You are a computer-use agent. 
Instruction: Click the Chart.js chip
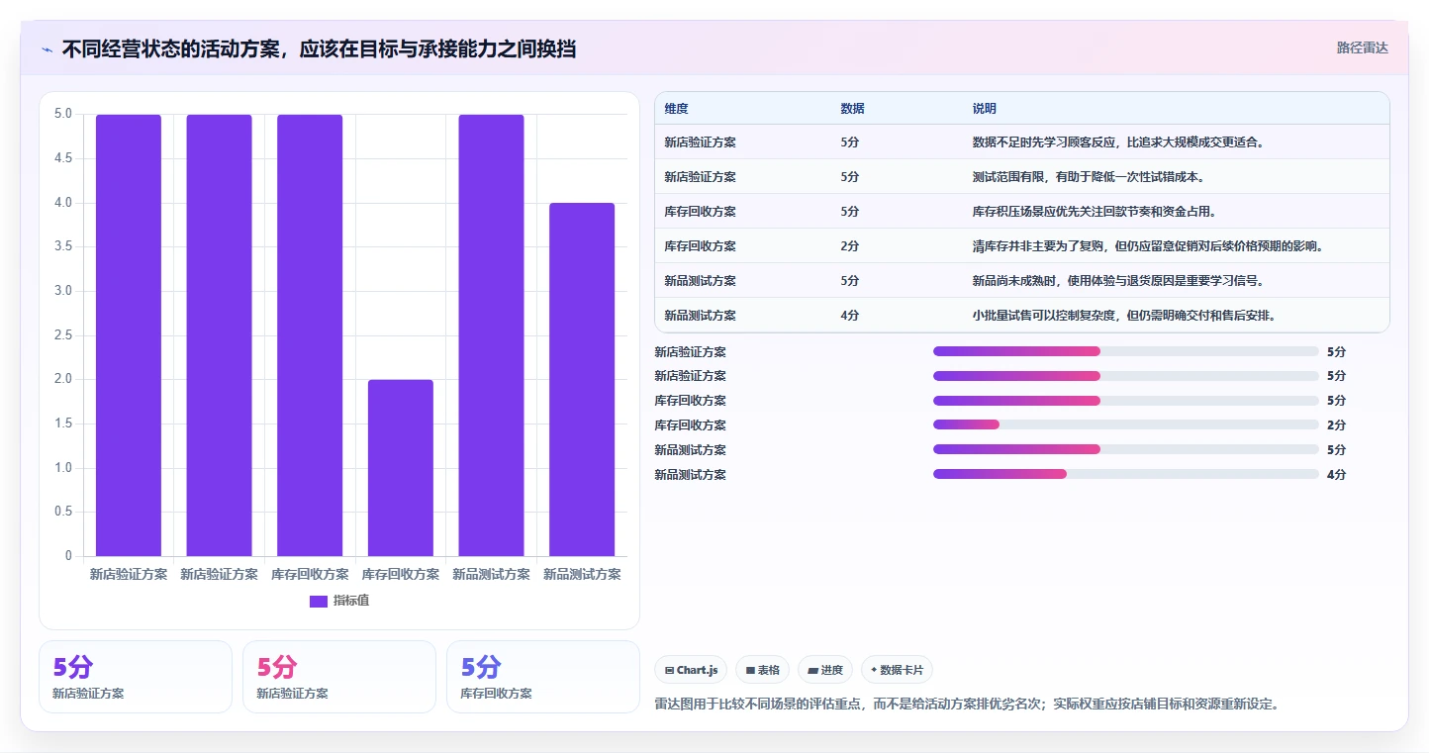tap(691, 670)
